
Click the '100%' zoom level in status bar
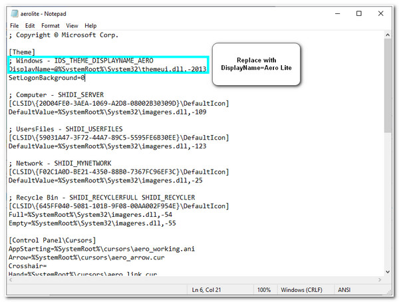click(x=264, y=290)
